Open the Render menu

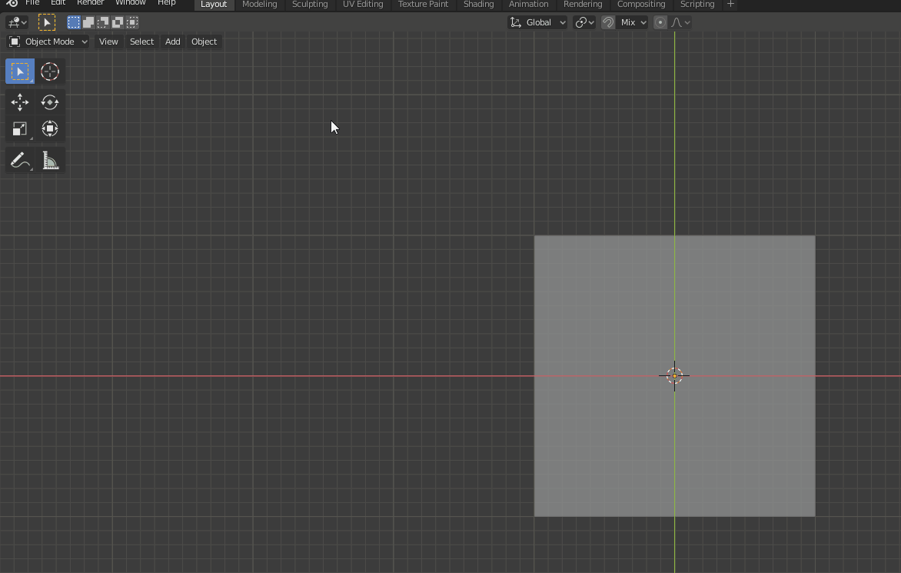tap(90, 2)
